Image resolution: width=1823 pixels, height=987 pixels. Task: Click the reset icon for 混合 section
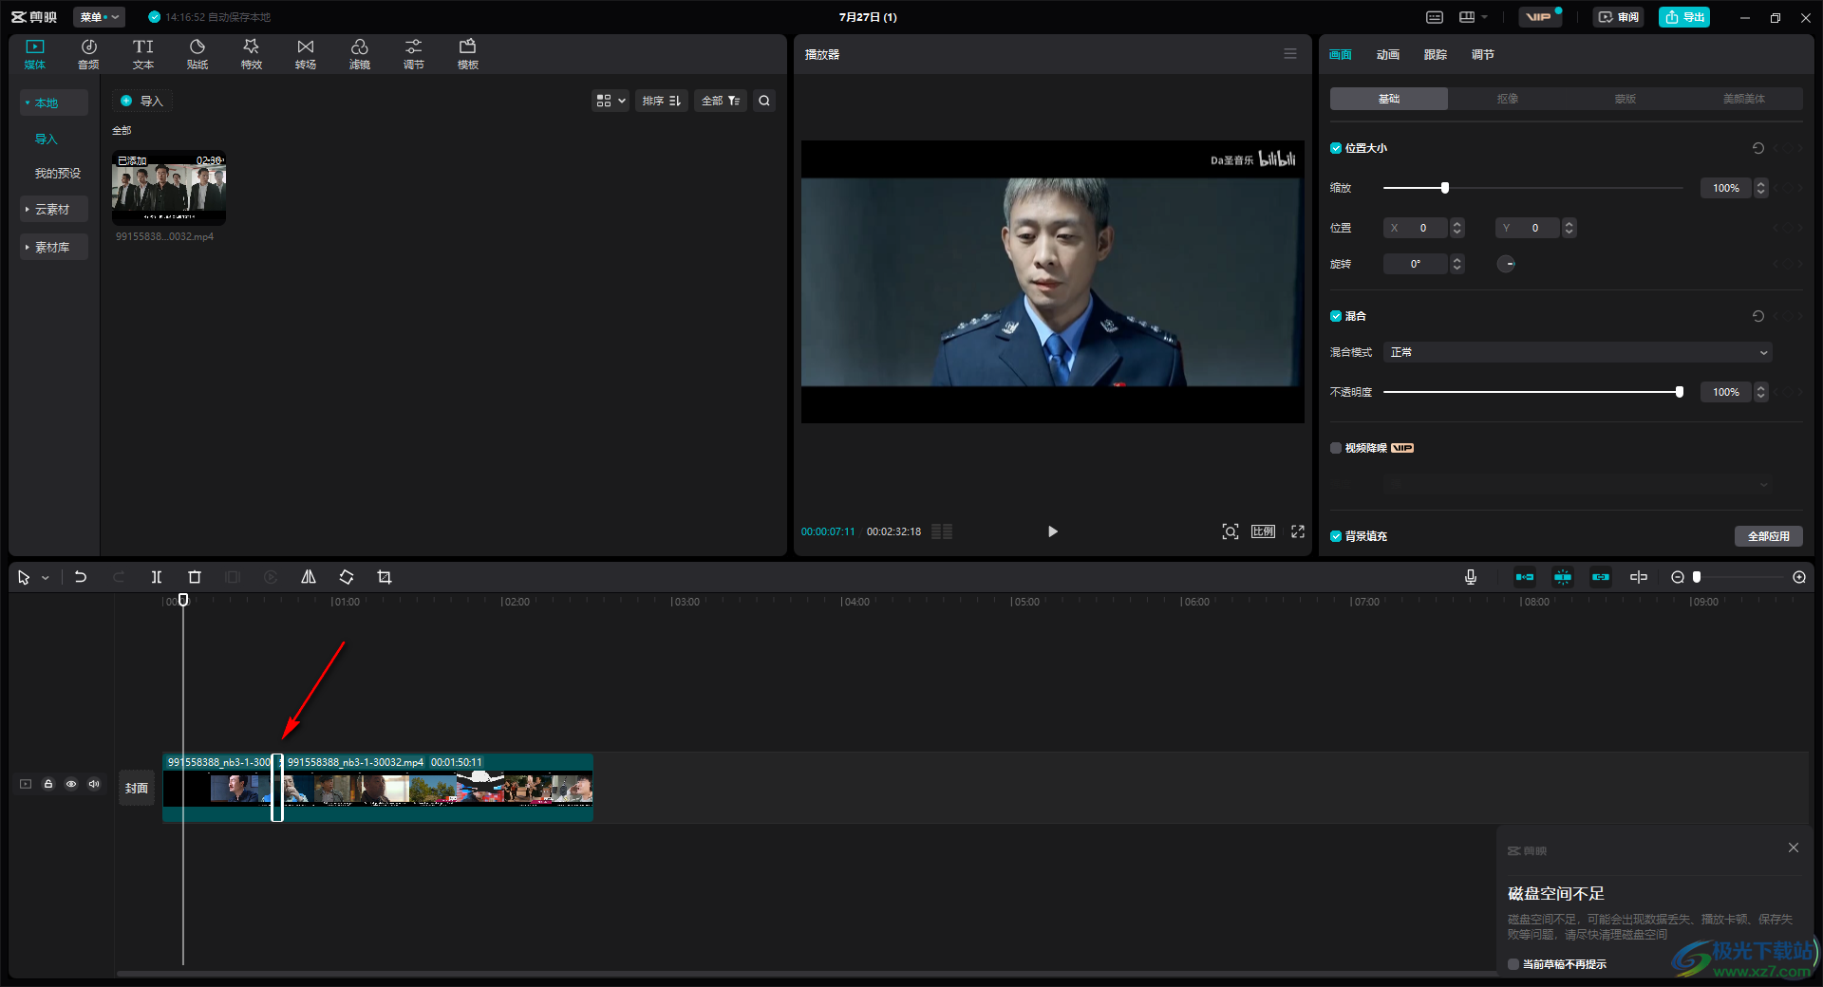pyautogui.click(x=1758, y=316)
